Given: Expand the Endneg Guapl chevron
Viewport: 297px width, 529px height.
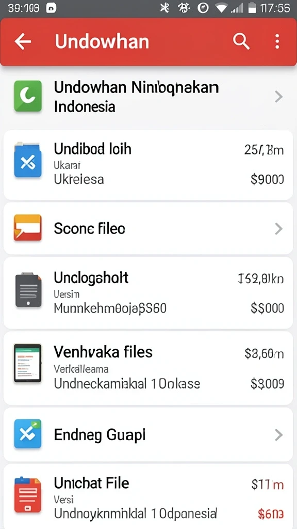Looking at the screenshot, I should coord(278,435).
